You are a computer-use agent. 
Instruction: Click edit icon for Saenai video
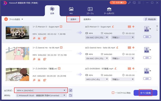pyautogui.click(x=45, y=59)
